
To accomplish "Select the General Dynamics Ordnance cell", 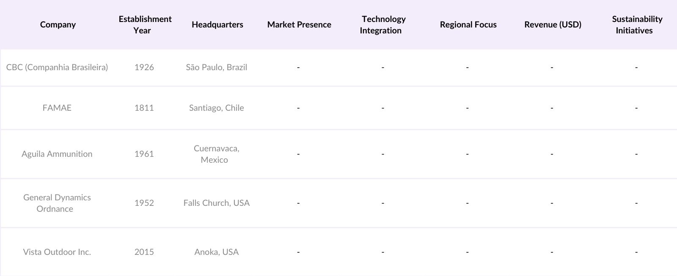I will (57, 203).
